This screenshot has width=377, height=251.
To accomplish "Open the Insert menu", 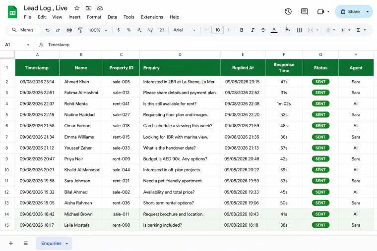I will coord(74,17).
